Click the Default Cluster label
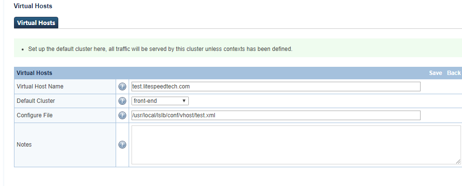The height and width of the screenshot is (186, 462). pyautogui.click(x=36, y=101)
